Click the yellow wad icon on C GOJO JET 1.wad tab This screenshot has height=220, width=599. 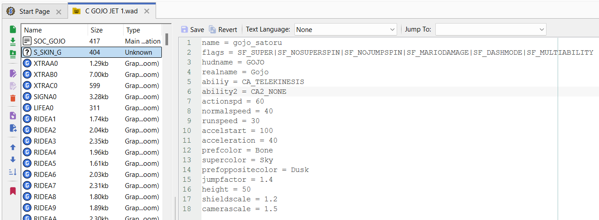[76, 11]
